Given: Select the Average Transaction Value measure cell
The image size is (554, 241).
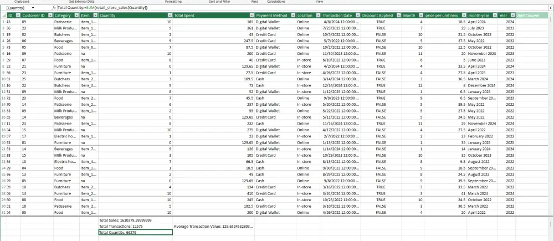Looking at the screenshot, I should pyautogui.click(x=213, y=226).
